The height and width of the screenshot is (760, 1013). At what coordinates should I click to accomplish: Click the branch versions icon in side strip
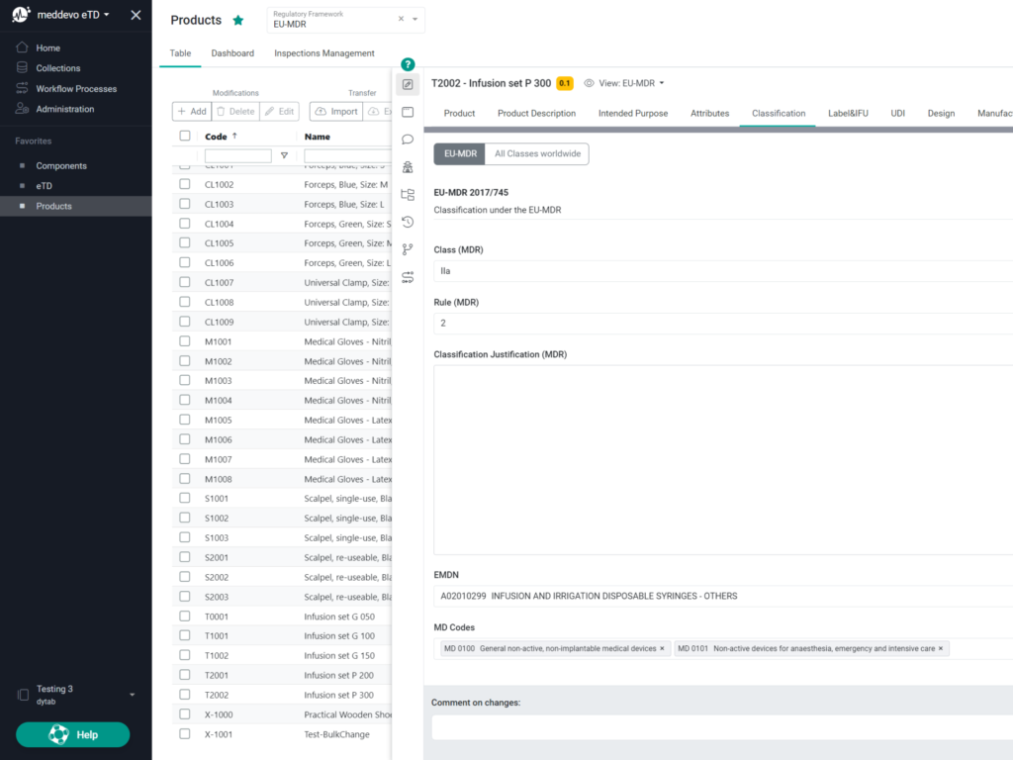click(408, 249)
